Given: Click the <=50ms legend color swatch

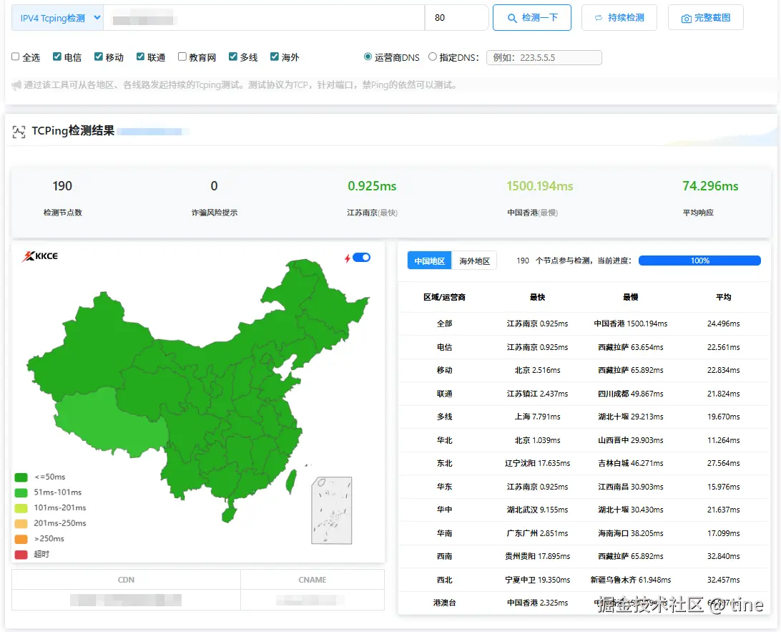Looking at the screenshot, I should pyautogui.click(x=21, y=477).
